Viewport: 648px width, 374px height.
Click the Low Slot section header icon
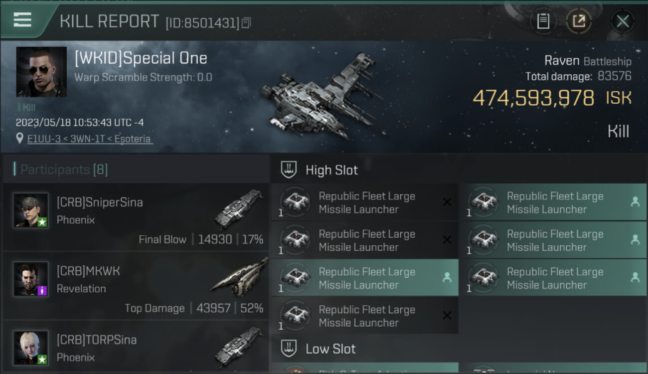[x=289, y=348]
